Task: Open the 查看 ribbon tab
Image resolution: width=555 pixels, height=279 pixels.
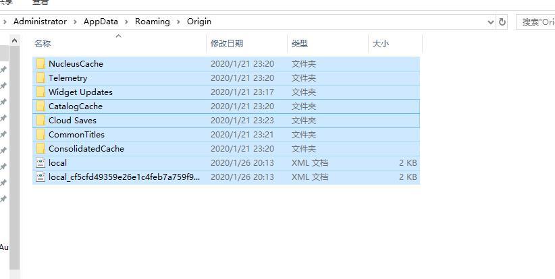Action: click(40, 3)
